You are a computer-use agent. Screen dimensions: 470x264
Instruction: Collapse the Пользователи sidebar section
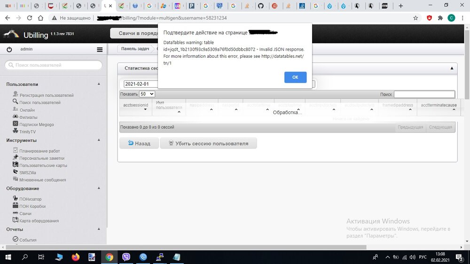(99, 84)
